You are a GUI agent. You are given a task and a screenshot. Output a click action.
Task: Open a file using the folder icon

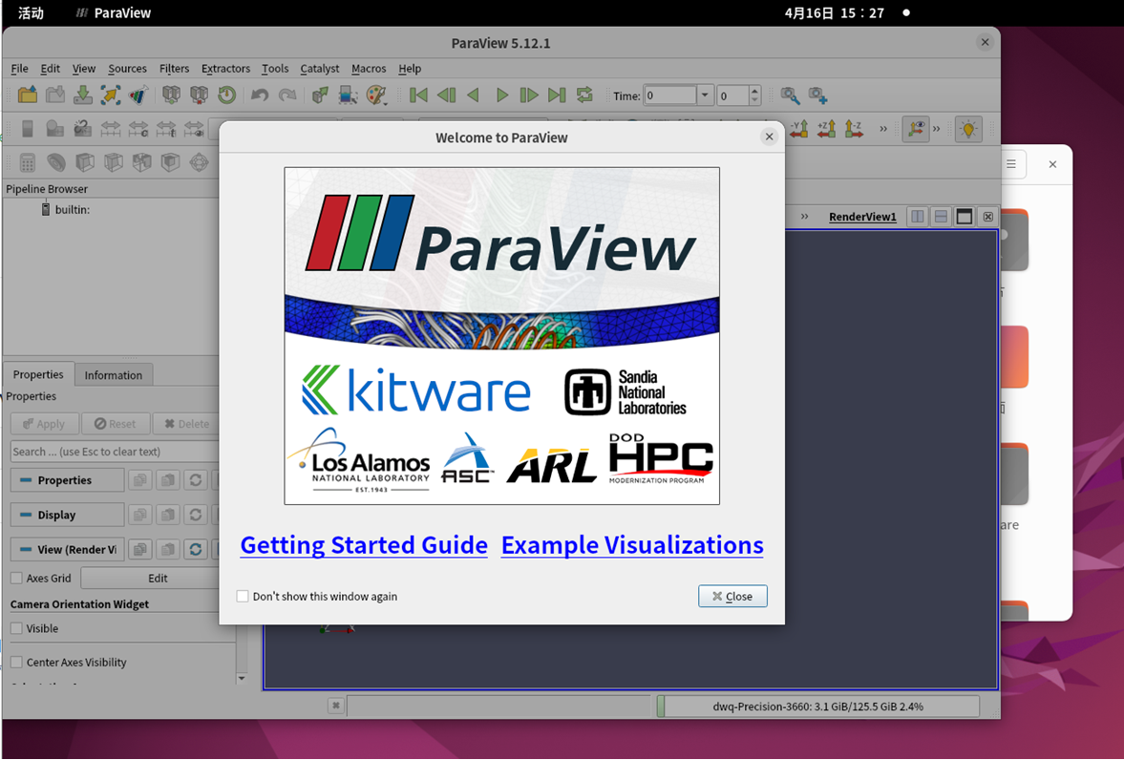click(26, 95)
